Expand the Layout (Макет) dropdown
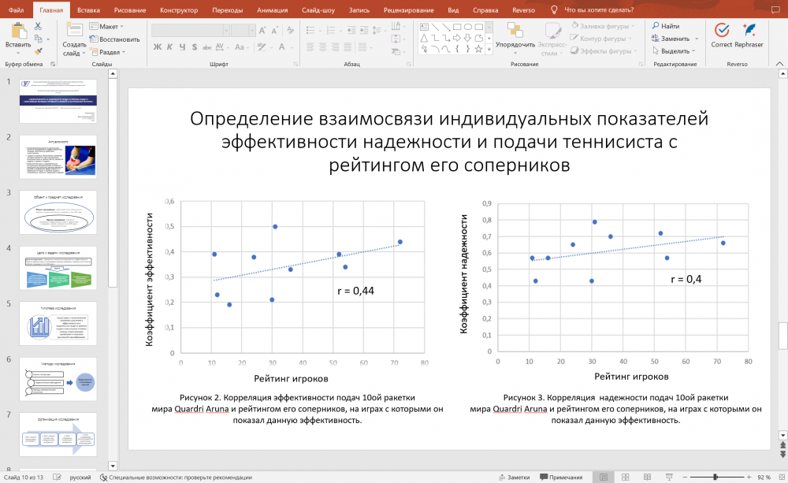 108,26
